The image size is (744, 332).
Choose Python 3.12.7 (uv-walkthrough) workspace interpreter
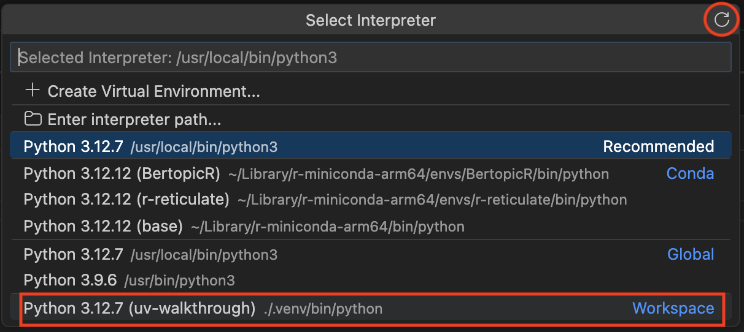[139, 309]
